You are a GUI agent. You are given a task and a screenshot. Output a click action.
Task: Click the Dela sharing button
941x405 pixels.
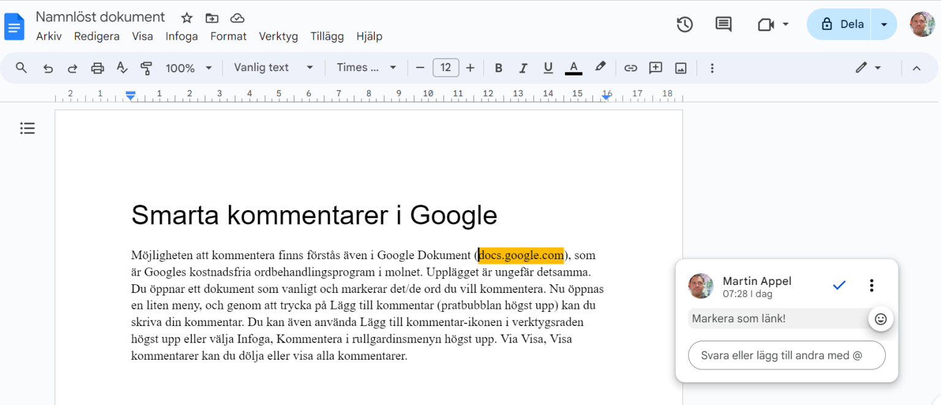point(845,24)
